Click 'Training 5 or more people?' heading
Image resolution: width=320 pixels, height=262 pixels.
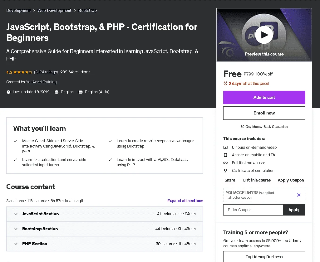[x=255, y=232]
